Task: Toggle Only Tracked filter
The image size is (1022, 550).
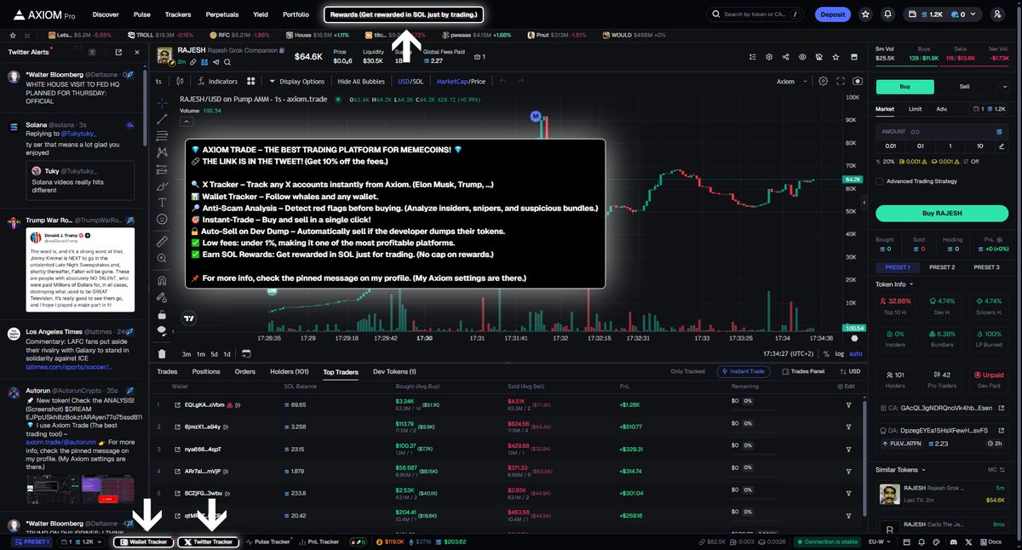Action: pyautogui.click(x=690, y=372)
